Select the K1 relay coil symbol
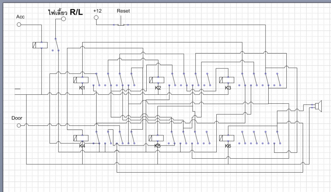 click(x=81, y=80)
